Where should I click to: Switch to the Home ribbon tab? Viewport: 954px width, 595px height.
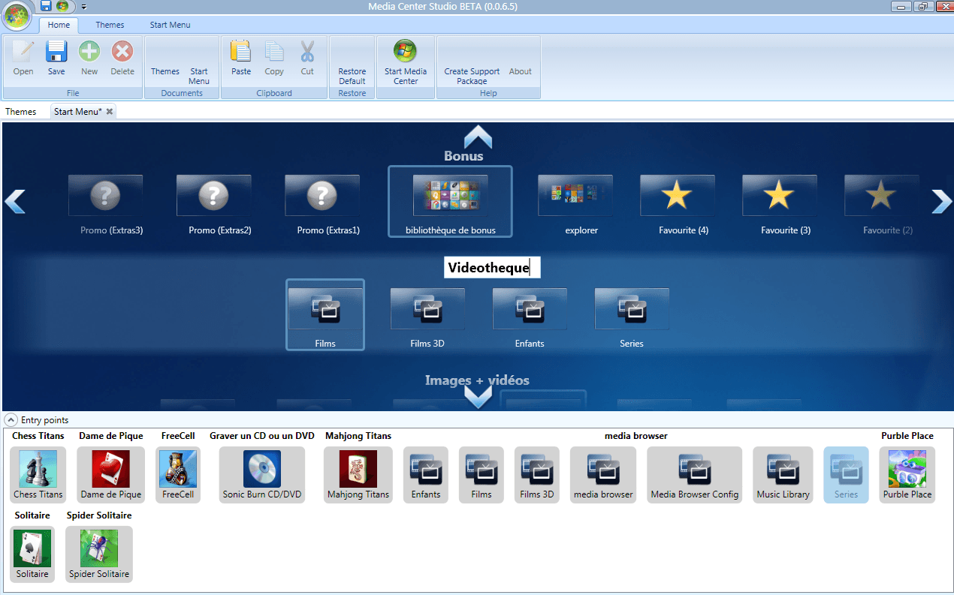(x=59, y=25)
